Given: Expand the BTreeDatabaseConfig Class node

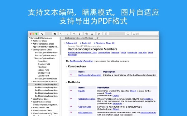Looking at the screenshot, I should coord(32,114).
